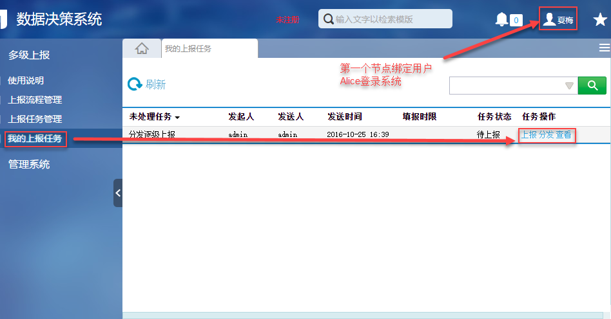Open 上报任务管理 in the sidebar
611x319 pixels.
click(35, 118)
